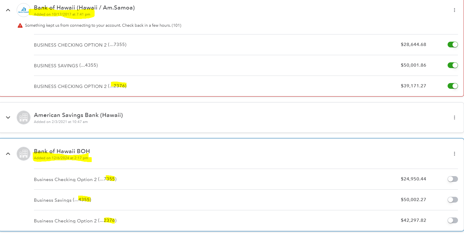This screenshot has height=233, width=464.
Task: Disable the green toggle for account ...2376
Action: coord(453,86)
